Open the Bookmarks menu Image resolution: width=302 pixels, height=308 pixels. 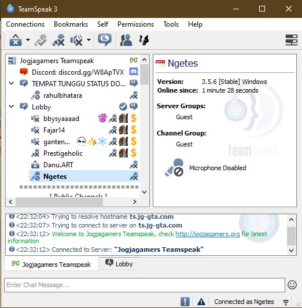[71, 24]
